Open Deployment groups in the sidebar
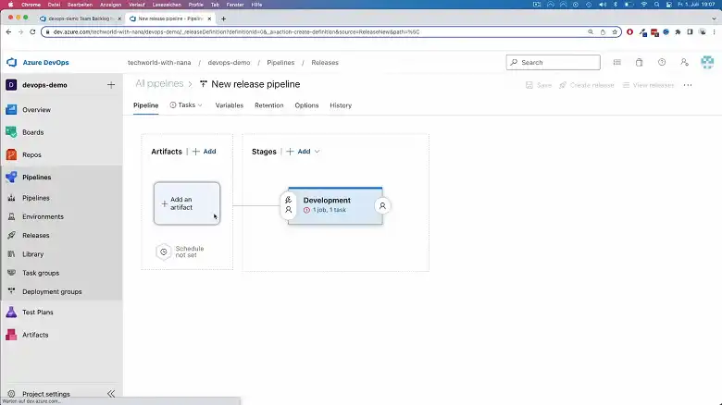This screenshot has width=722, height=405. click(x=52, y=292)
